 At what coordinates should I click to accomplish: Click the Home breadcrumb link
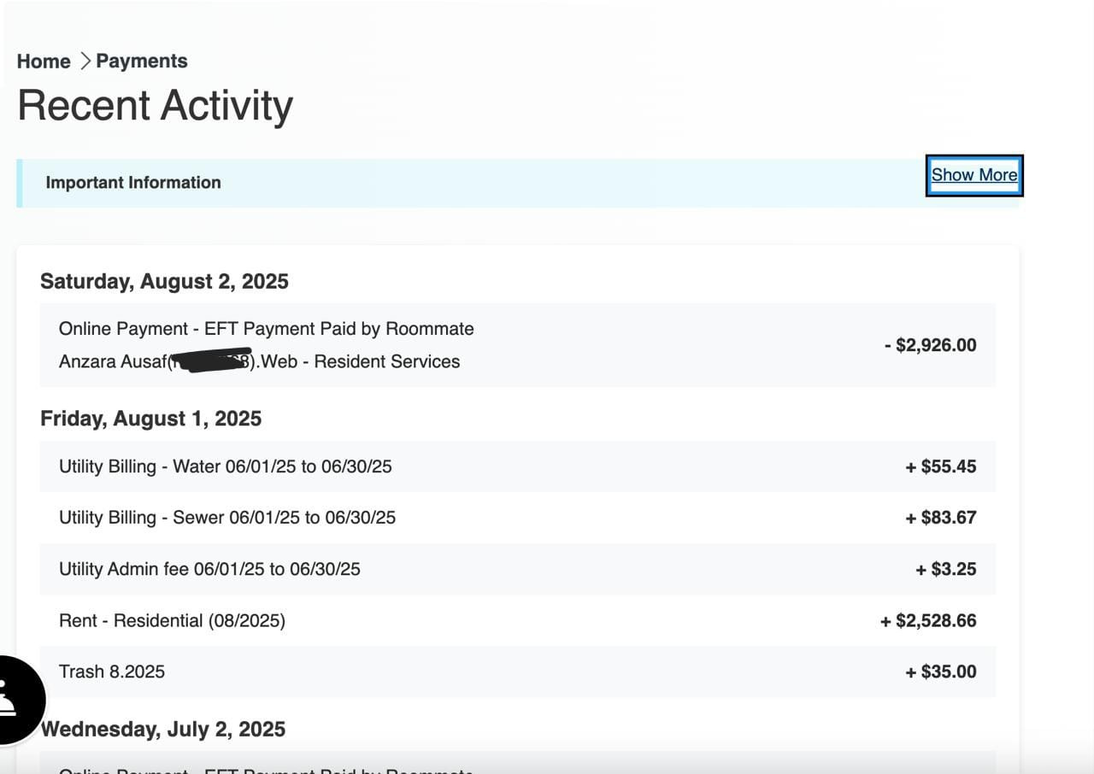tap(44, 62)
